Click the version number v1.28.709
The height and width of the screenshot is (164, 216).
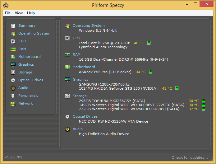(x=13, y=157)
